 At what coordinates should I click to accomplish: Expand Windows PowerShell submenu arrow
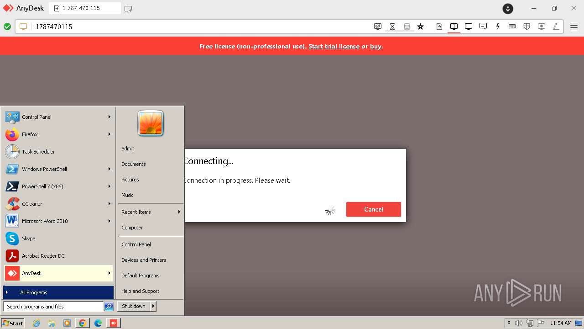[109, 169]
